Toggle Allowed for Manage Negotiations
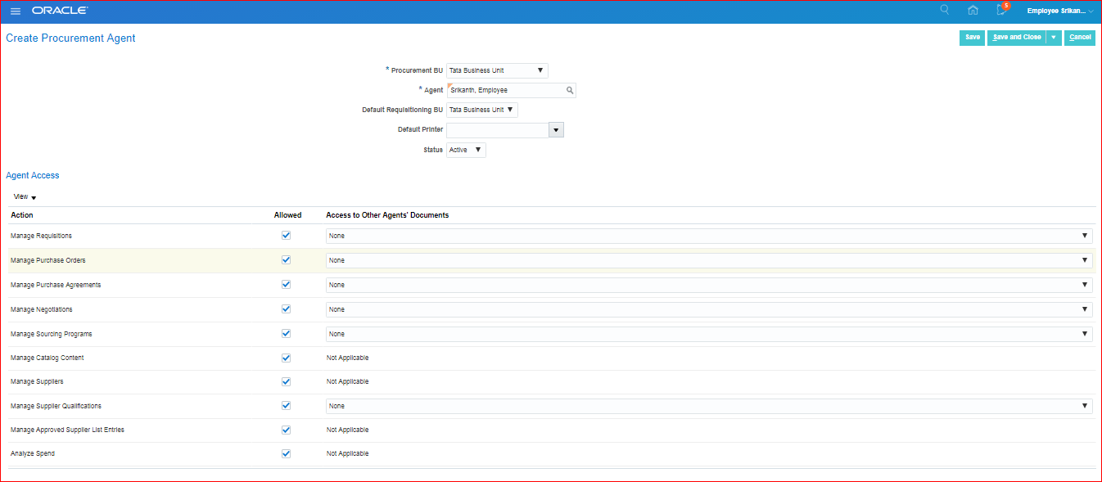1102x482 pixels. tap(286, 309)
